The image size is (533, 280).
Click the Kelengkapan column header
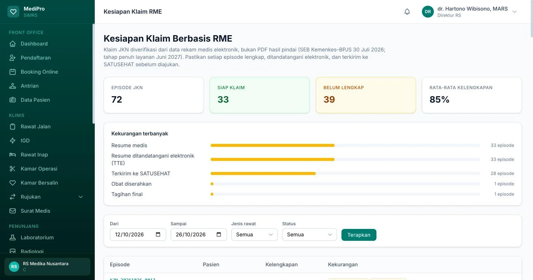tap(281, 264)
